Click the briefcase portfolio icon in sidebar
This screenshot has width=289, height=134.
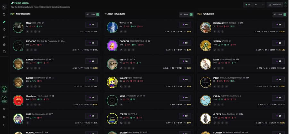coord(4,44)
